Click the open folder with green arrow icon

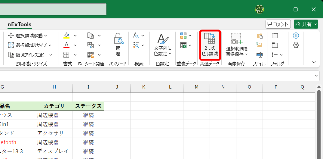point(260,45)
